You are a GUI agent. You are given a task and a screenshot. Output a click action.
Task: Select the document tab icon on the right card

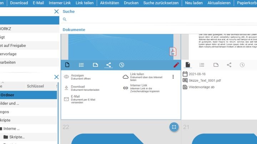[x=188, y=65]
